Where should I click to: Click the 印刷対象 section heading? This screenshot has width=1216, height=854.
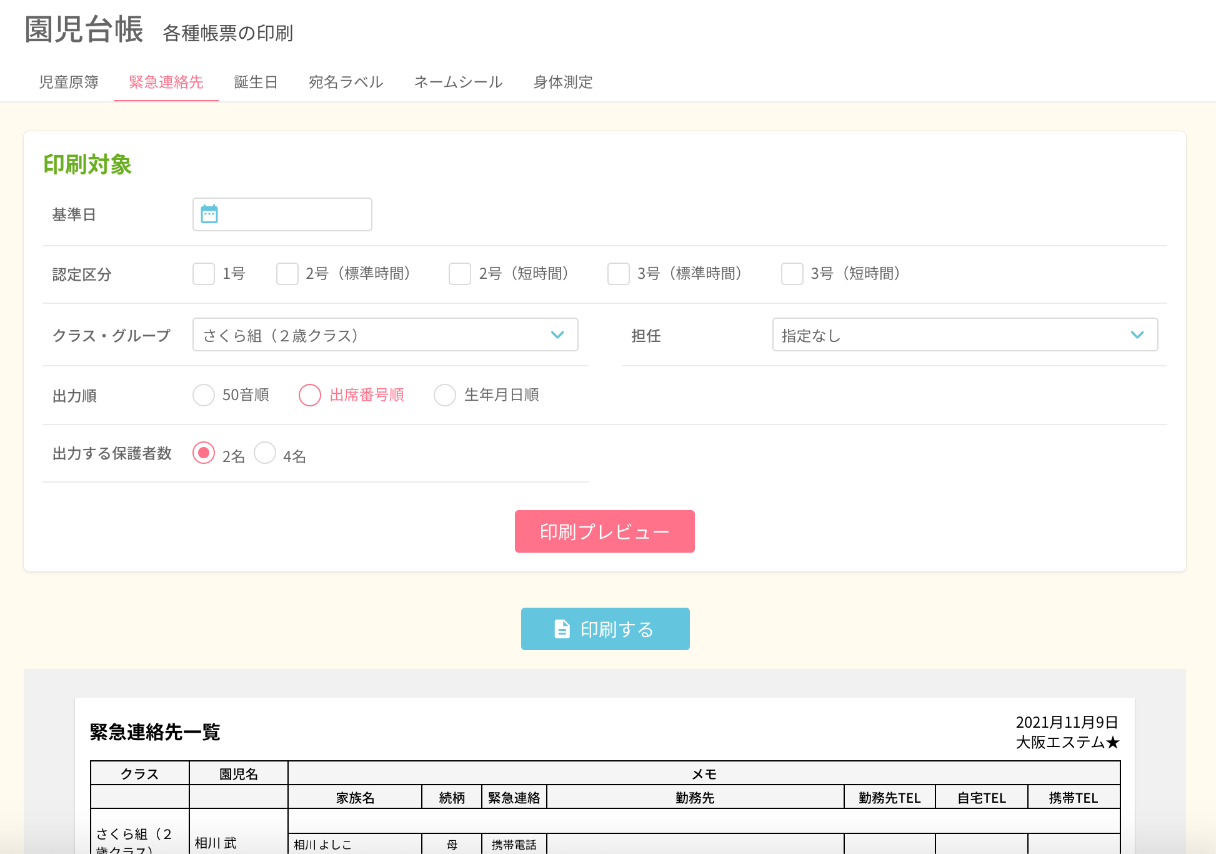coord(87,164)
